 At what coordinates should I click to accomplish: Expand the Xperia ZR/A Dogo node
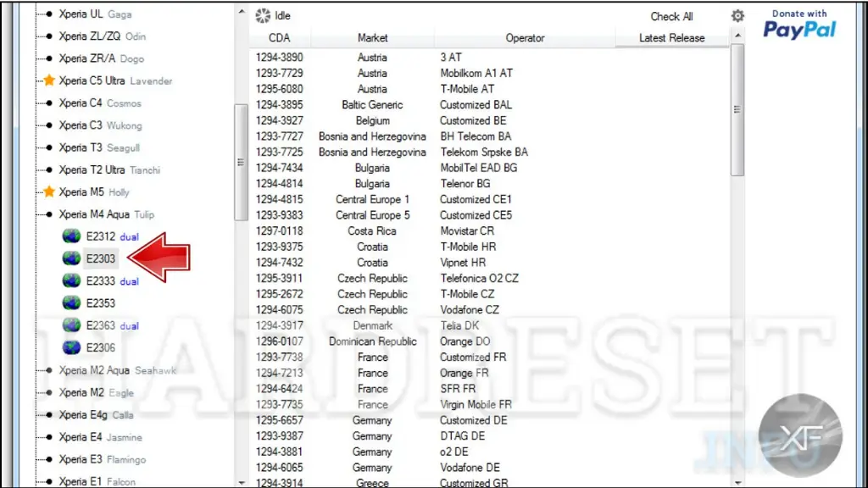pyautogui.click(x=49, y=58)
